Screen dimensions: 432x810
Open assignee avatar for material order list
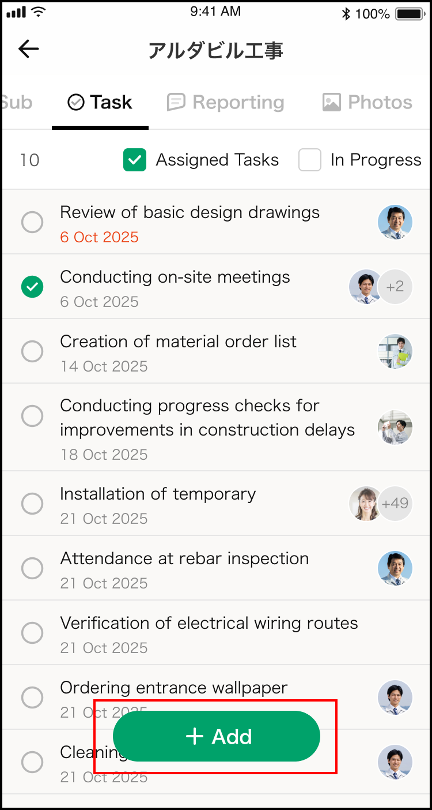[x=395, y=351]
